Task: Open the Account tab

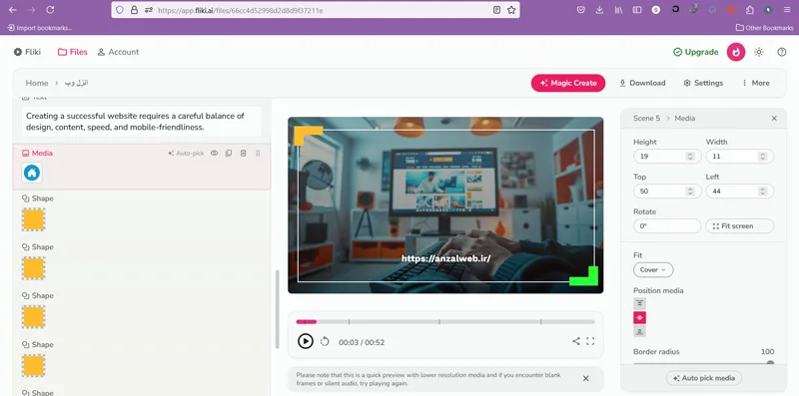Action: point(118,52)
